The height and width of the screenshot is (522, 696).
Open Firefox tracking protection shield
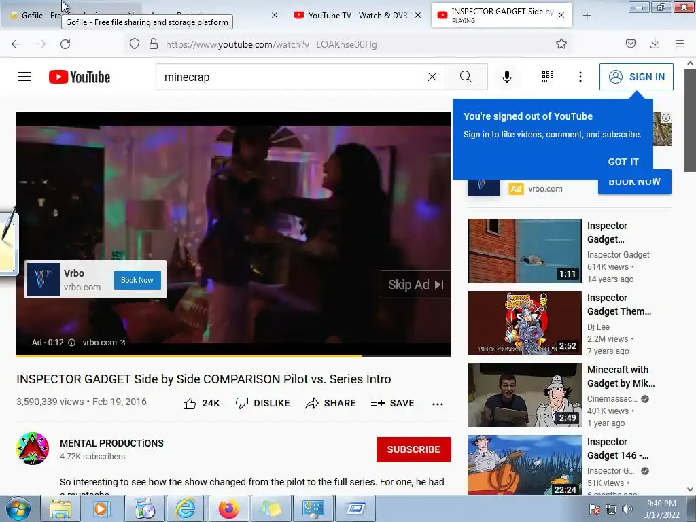135,44
